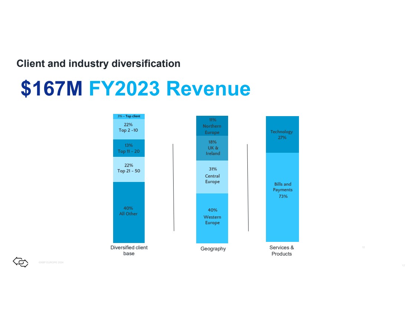Select the "22% Top 21 - 50" segment
This screenshot has width=408, height=314.
tap(129, 169)
